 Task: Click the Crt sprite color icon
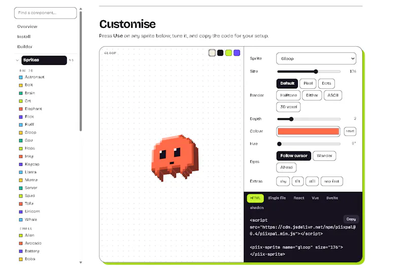(21, 101)
